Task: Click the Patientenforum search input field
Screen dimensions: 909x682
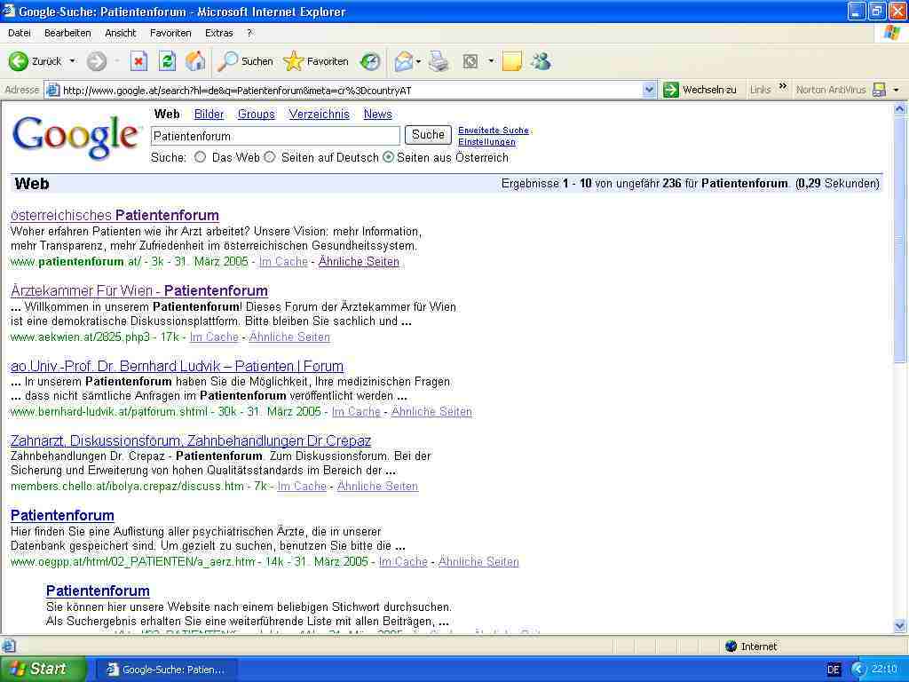Action: tap(275, 136)
